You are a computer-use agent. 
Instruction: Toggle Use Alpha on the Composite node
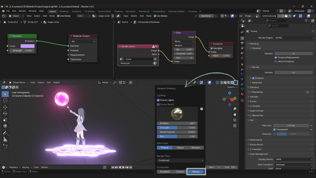212,48
